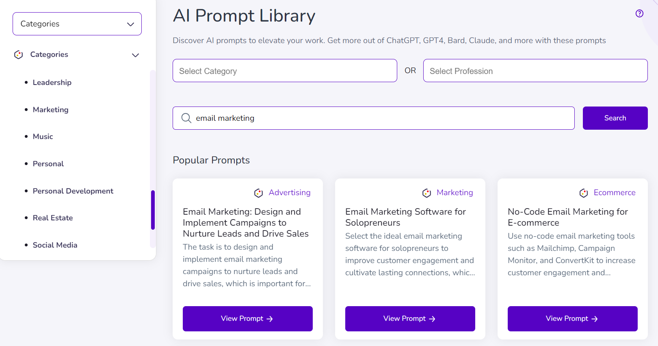This screenshot has width=658, height=346.
Task: Open the Categories dropdown at sidebar top
Action: [77, 24]
